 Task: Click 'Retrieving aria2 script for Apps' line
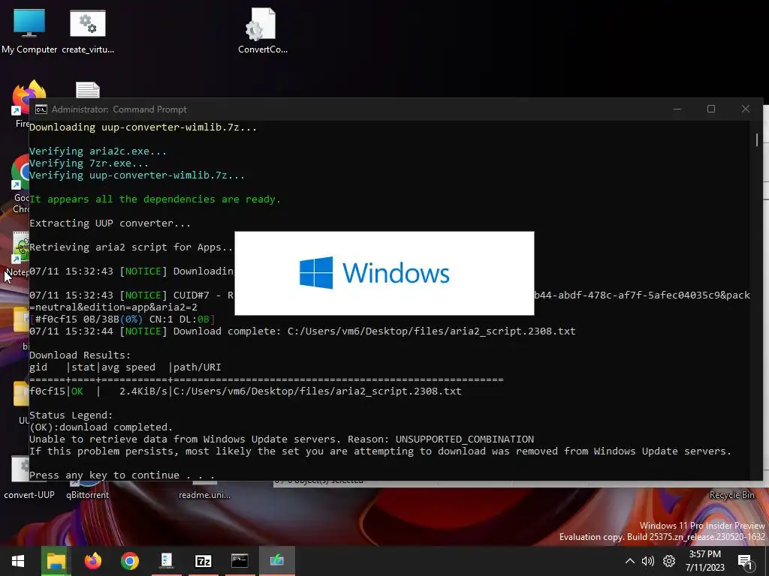131,247
